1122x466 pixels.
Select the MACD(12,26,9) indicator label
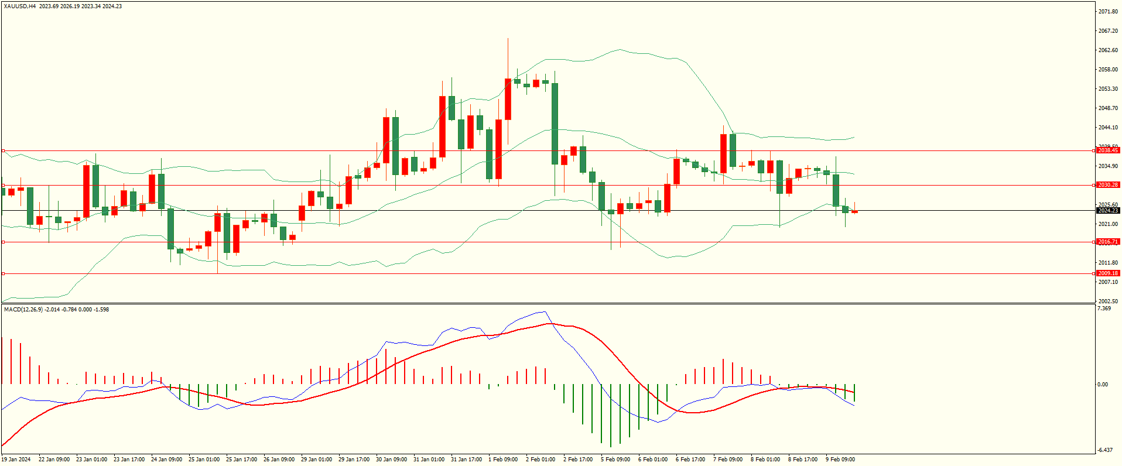click(x=23, y=309)
